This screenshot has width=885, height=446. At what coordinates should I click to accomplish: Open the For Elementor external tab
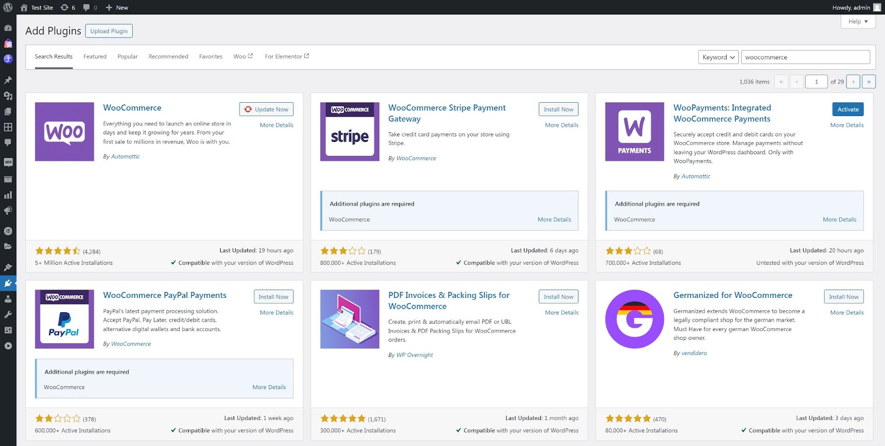[287, 56]
